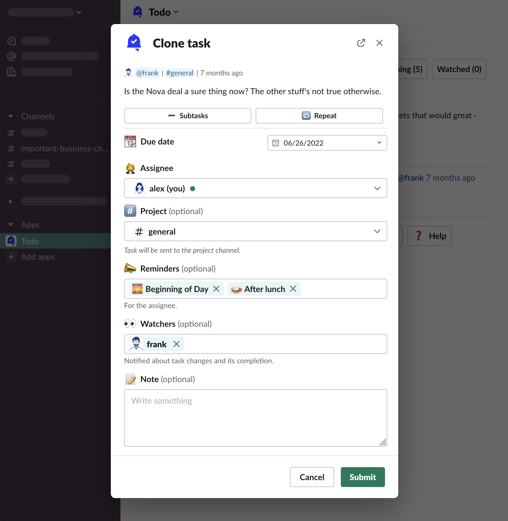Open the Due date picker dropdown

(379, 143)
